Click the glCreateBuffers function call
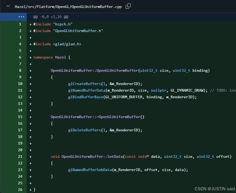Image resolution: width=236 pixels, height=193 pixels. point(85,84)
